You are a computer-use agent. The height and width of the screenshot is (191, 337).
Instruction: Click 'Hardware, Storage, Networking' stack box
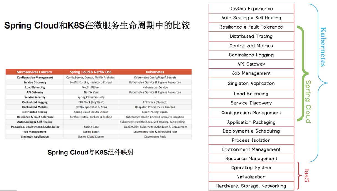[251, 186]
